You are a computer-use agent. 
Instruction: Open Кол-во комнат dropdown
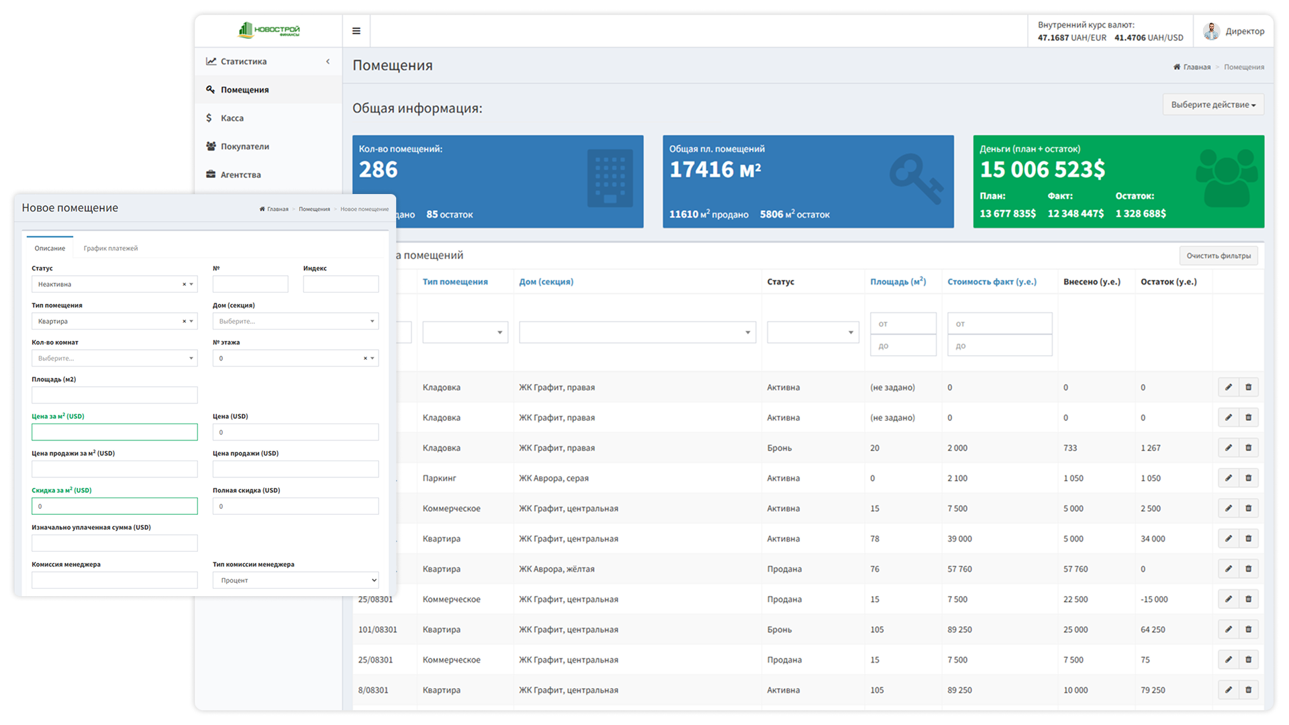pos(114,358)
